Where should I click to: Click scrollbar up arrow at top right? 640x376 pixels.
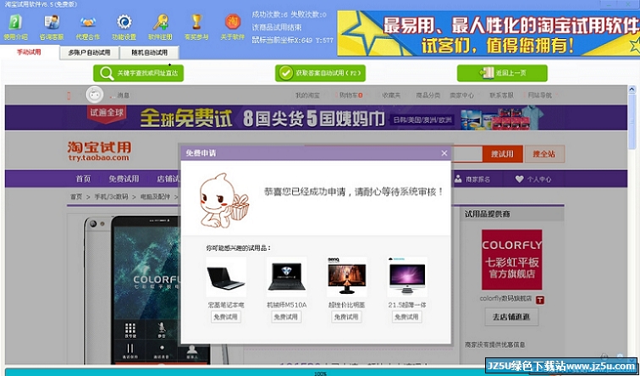(x=632, y=90)
